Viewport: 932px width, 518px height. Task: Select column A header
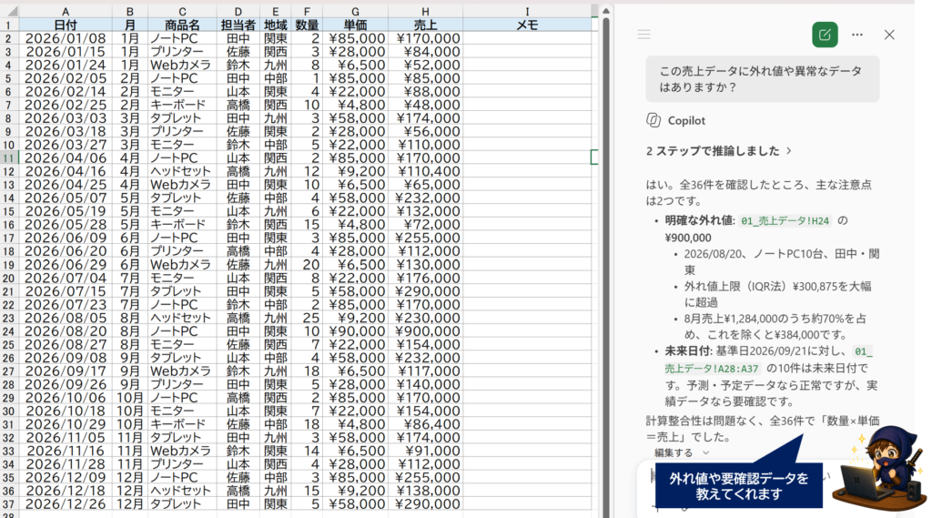[66, 11]
